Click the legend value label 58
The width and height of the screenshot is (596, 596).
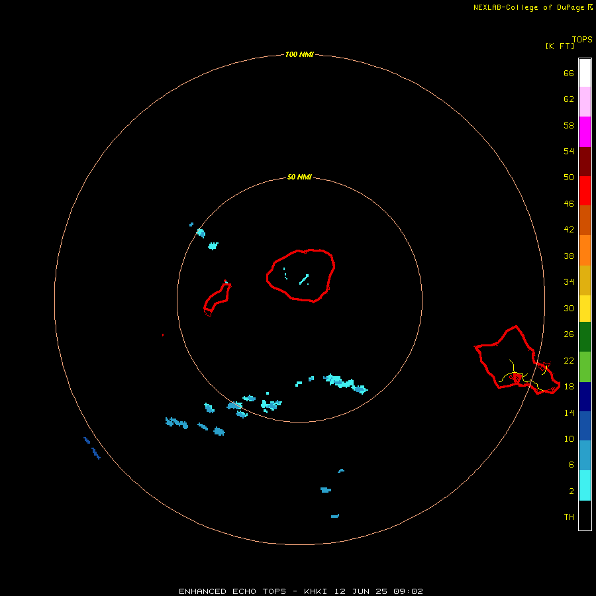click(569, 125)
